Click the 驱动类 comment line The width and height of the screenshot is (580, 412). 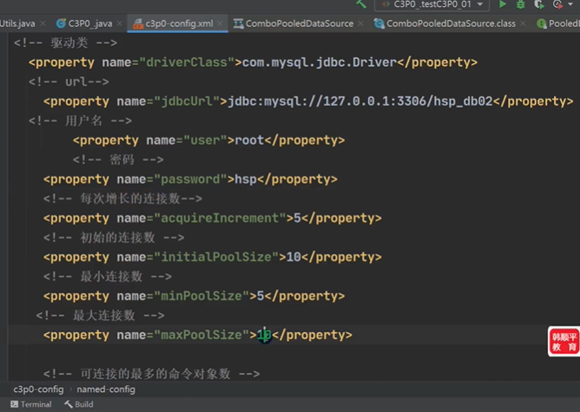[65, 43]
